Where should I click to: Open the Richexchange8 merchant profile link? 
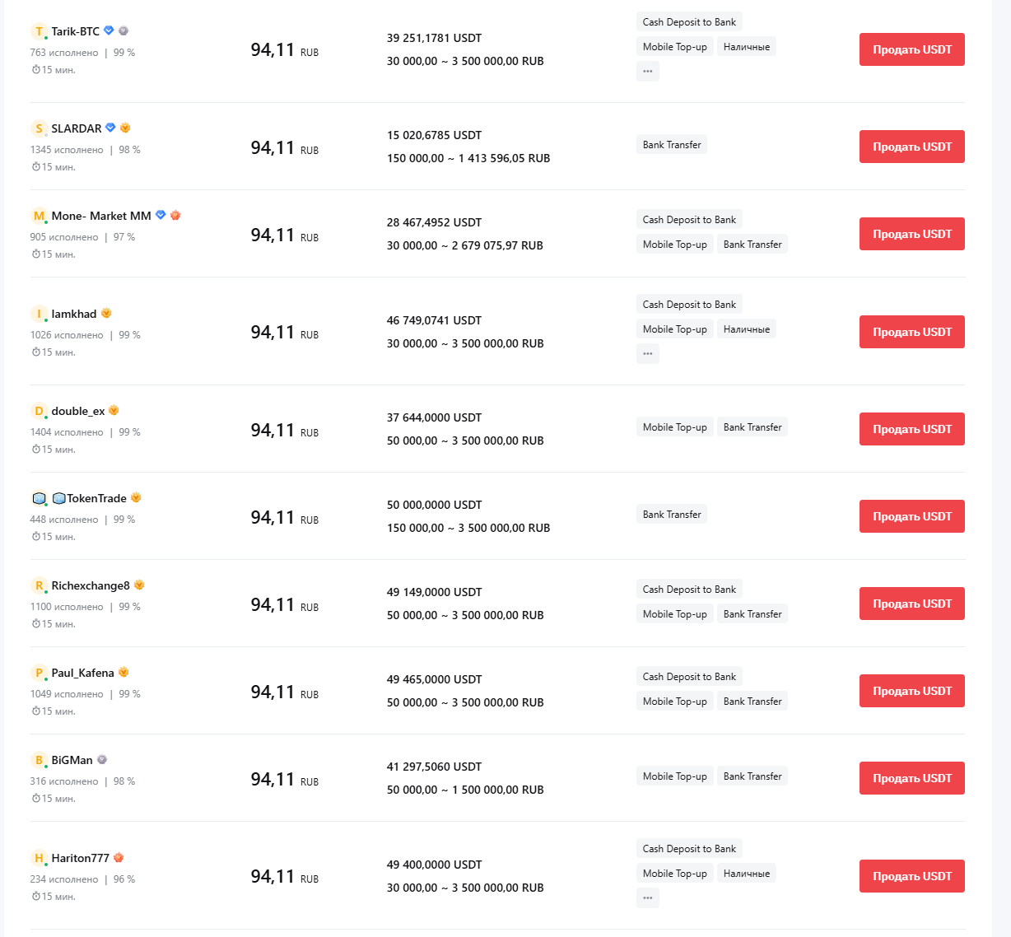pyautogui.click(x=91, y=585)
